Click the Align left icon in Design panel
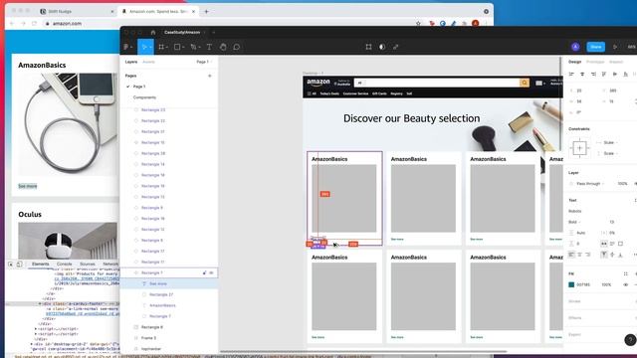 (571, 75)
